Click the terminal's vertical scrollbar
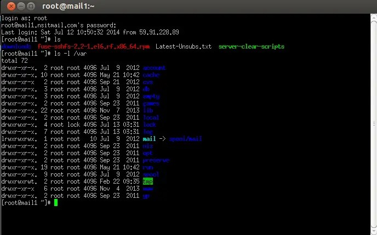The image size is (377, 235). (x=374, y=124)
